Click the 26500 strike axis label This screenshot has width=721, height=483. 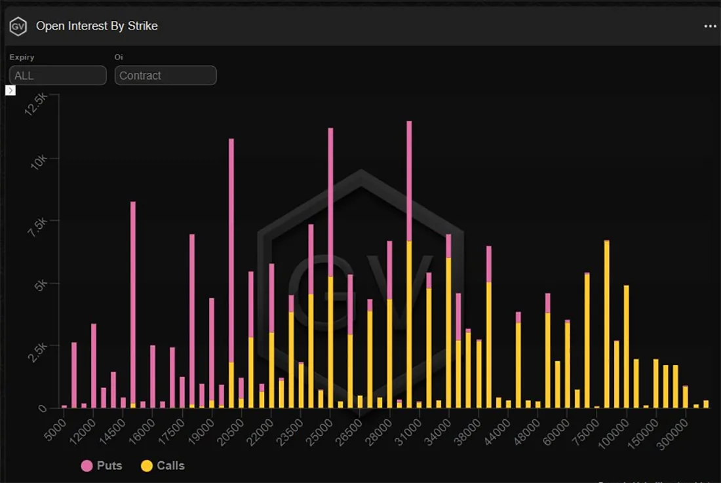[x=349, y=433]
